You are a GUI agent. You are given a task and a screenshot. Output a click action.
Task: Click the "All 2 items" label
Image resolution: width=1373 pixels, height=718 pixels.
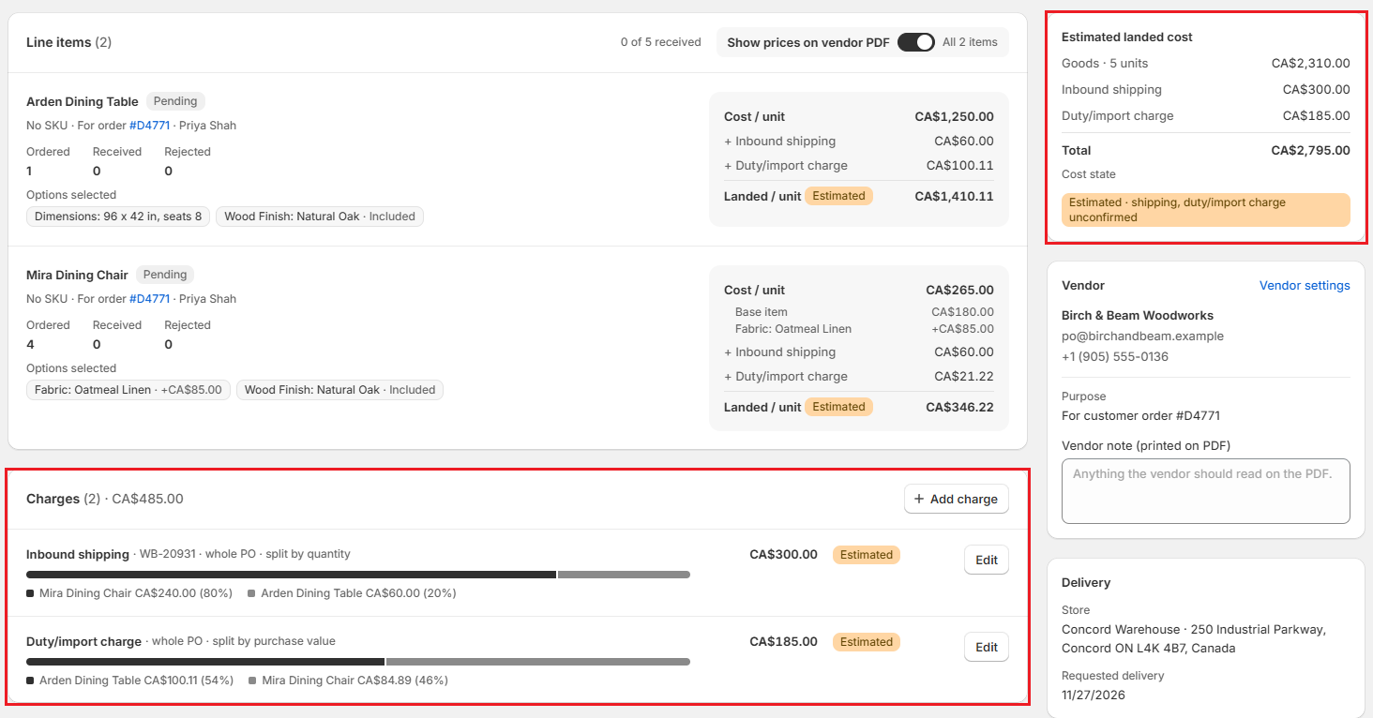(970, 42)
